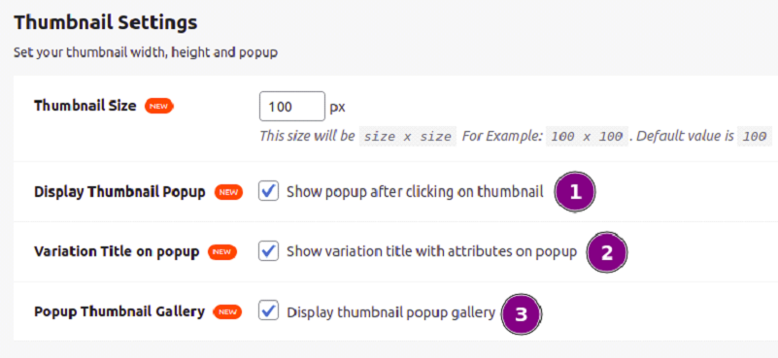The height and width of the screenshot is (358, 778).
Task: Click 'Show popup after clicking on thumbnail' text
Action: click(416, 192)
